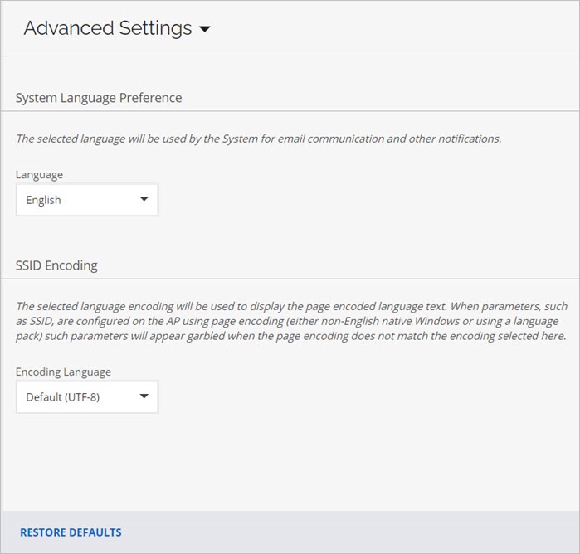This screenshot has width=580, height=554.
Task: Click the Restore Defaults link
Action: [71, 532]
